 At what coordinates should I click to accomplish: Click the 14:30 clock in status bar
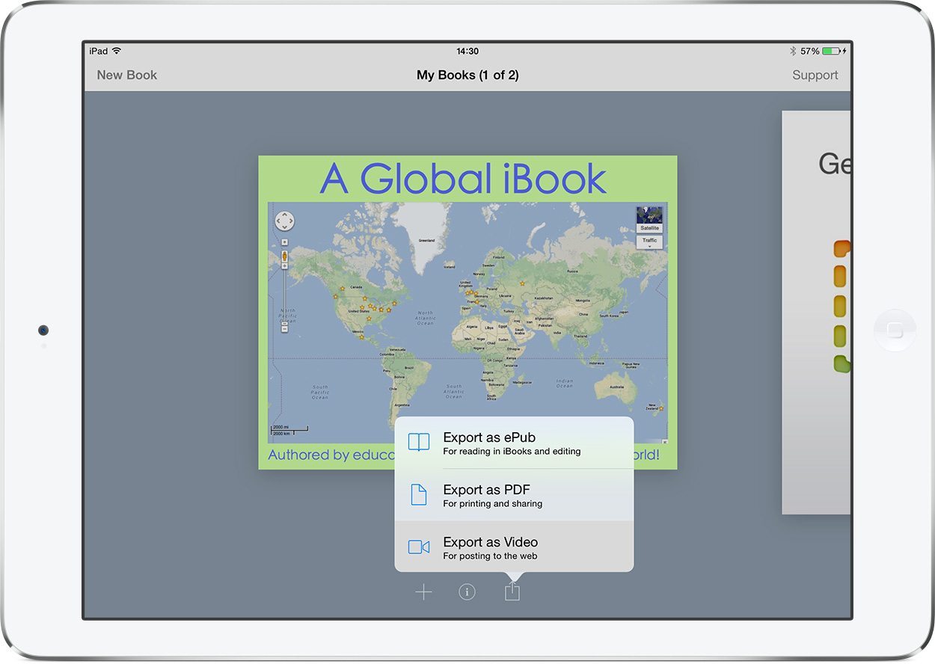tap(467, 51)
